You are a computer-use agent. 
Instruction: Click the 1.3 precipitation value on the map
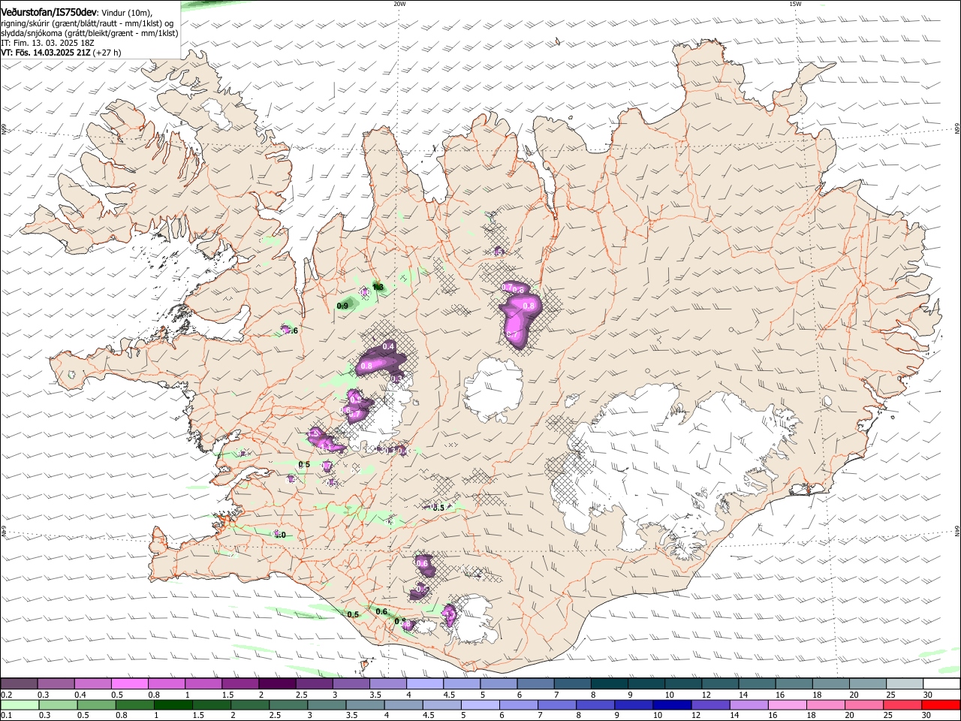[378, 287]
